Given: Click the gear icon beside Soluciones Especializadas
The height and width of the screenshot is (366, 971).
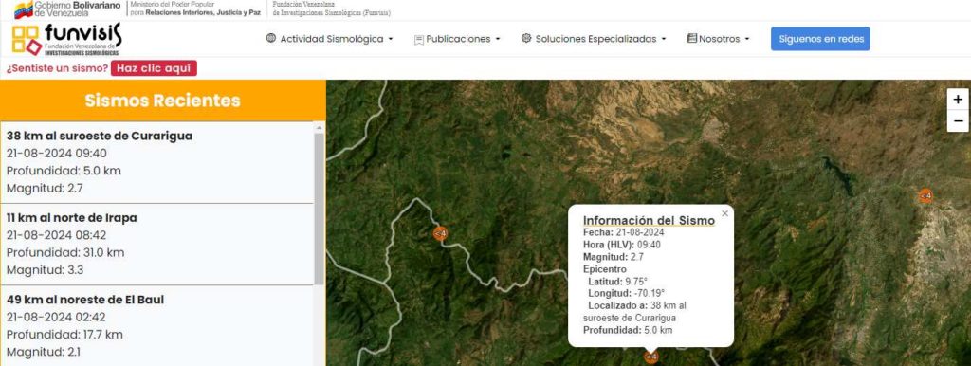Looking at the screenshot, I should point(526,38).
